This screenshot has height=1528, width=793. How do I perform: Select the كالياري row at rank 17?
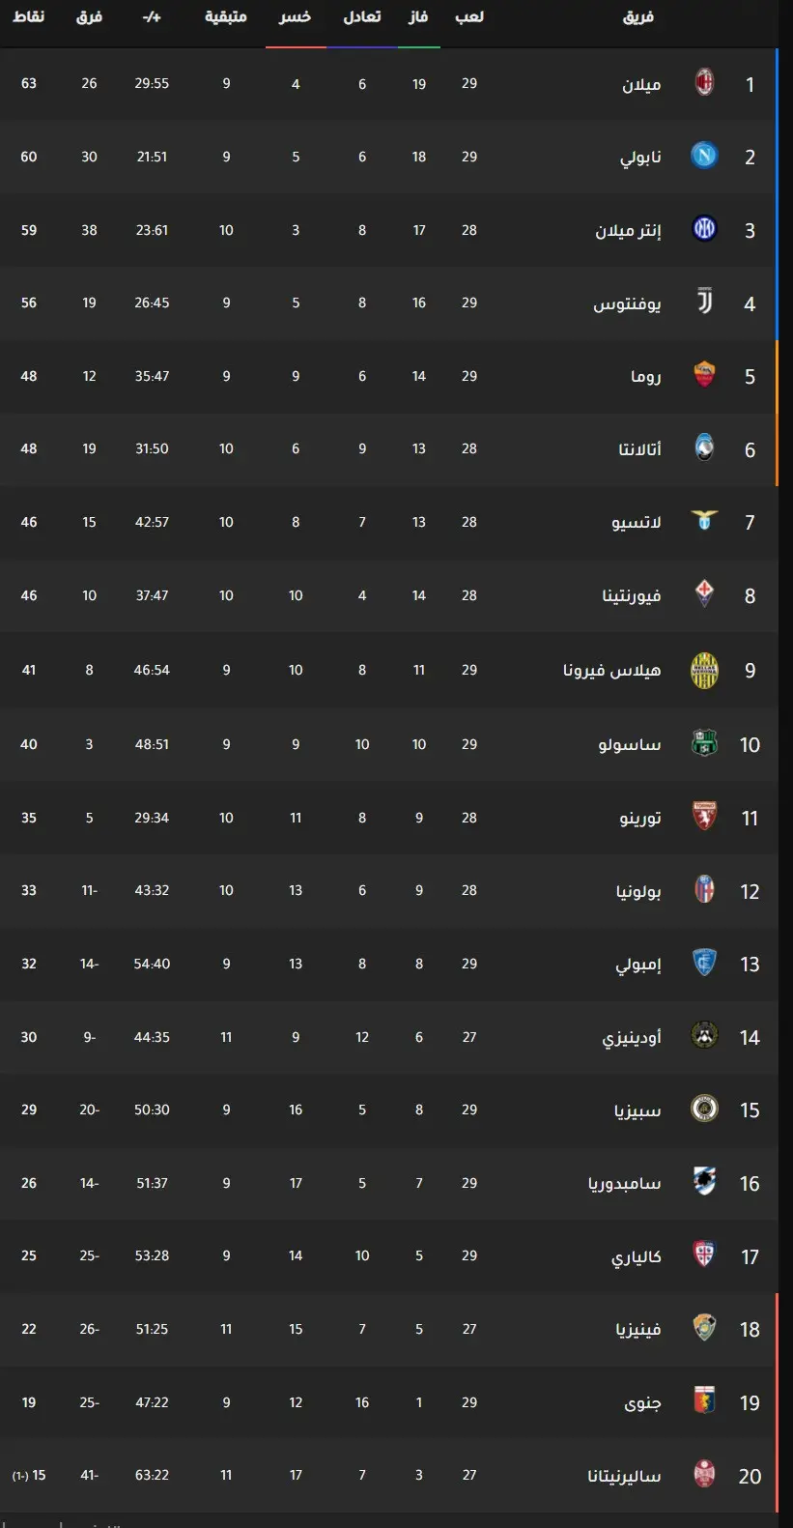coord(388,1255)
